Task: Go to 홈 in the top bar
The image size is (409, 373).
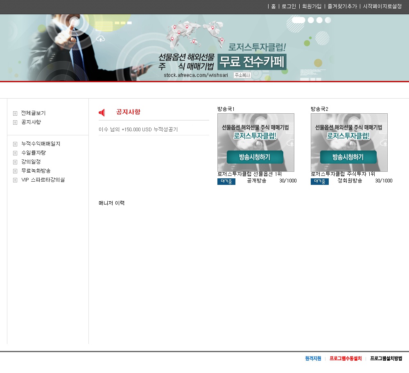Action: 273,7
